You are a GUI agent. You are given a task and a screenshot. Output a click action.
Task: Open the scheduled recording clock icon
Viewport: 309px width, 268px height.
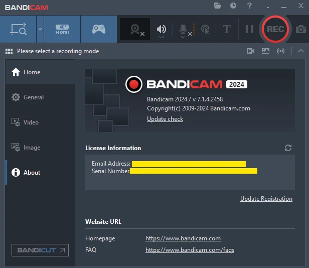click(x=233, y=6)
